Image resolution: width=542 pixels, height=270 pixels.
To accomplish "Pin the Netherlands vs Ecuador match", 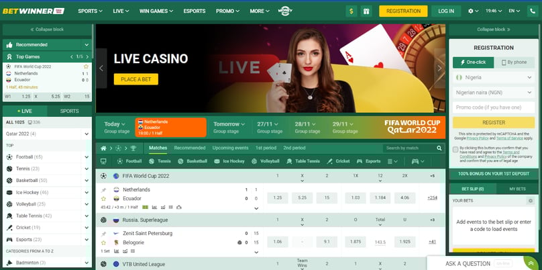I will click(103, 190).
